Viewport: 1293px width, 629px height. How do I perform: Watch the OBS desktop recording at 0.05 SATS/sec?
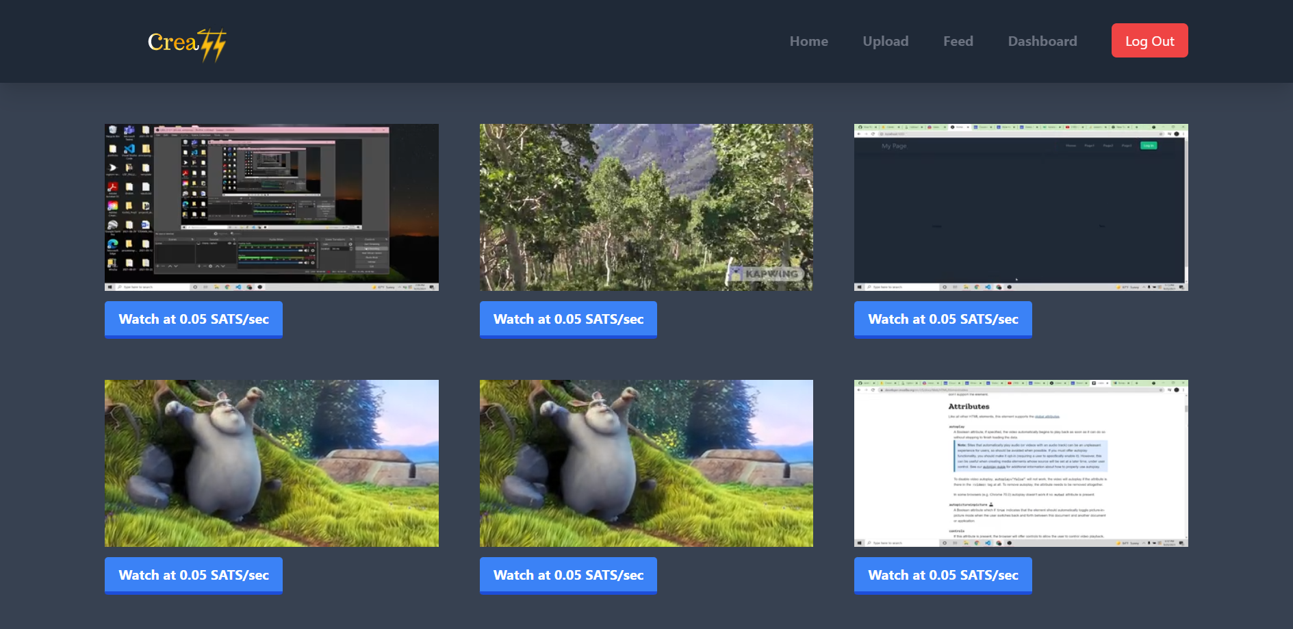[194, 320]
